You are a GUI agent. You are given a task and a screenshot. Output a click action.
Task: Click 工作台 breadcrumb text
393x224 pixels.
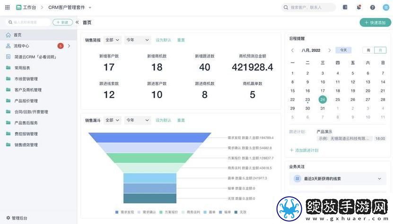point(30,8)
